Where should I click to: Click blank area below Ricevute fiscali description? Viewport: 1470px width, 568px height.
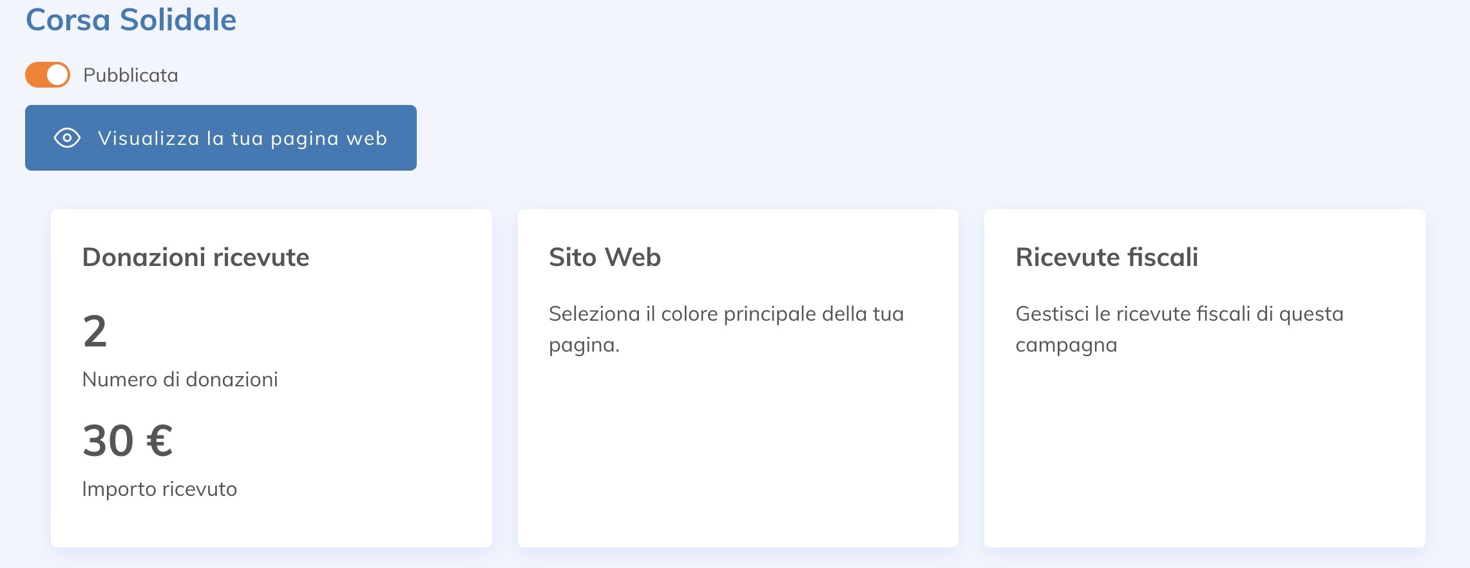point(1204,451)
